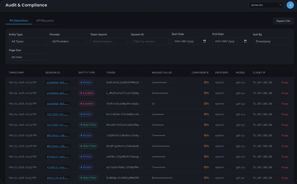Copy token OOJz66lC9fLdv5JeD2dfNg using its copy icon
The width and height of the screenshot is (297, 184).
[x=141, y=125]
